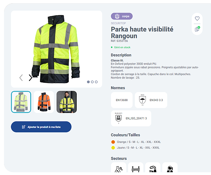211x175 pixels.
Task: Click the Secteurs heading
Action: coord(119,159)
